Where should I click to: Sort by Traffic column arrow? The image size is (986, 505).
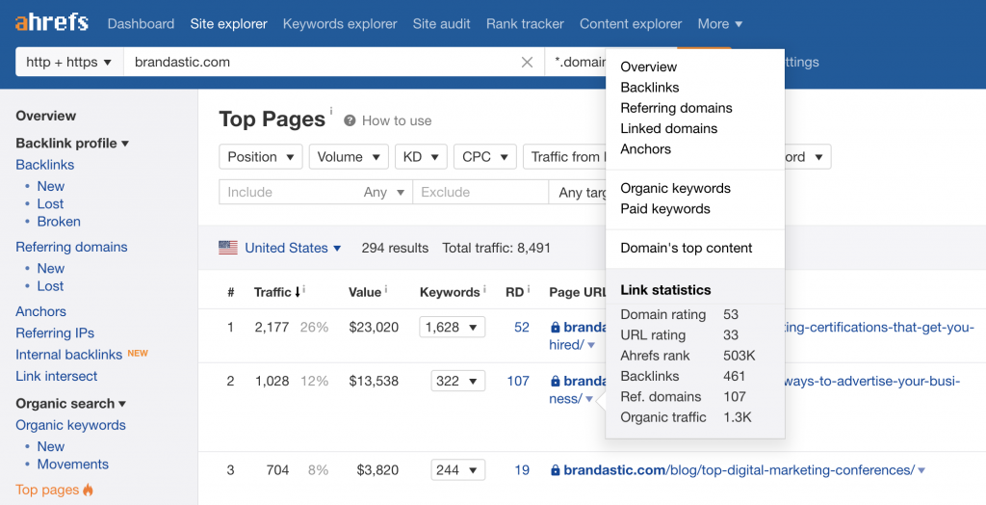pyautogui.click(x=298, y=292)
